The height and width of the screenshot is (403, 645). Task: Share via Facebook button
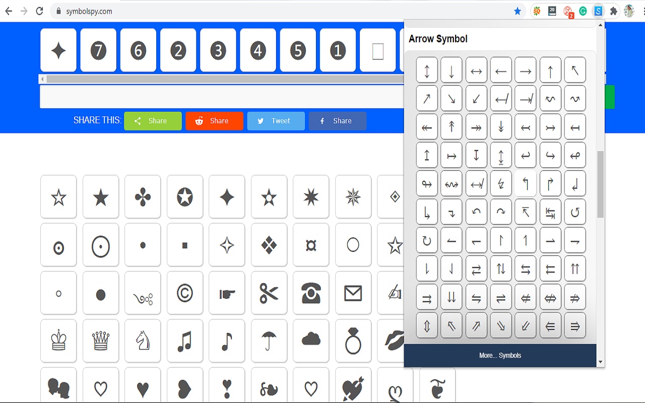point(337,121)
